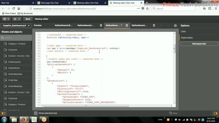Image resolution: width=219 pixels, height=123 pixels.
Task: Open the MyDashboardJ... tab
Action: coord(86,25)
